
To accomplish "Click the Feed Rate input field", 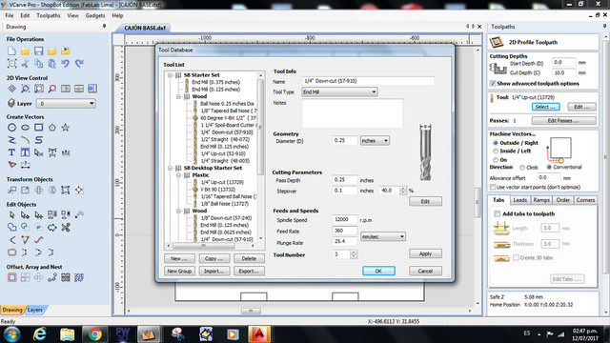I will coord(345,231).
